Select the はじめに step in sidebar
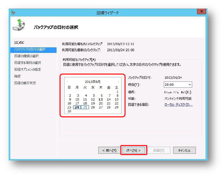 click(19, 42)
